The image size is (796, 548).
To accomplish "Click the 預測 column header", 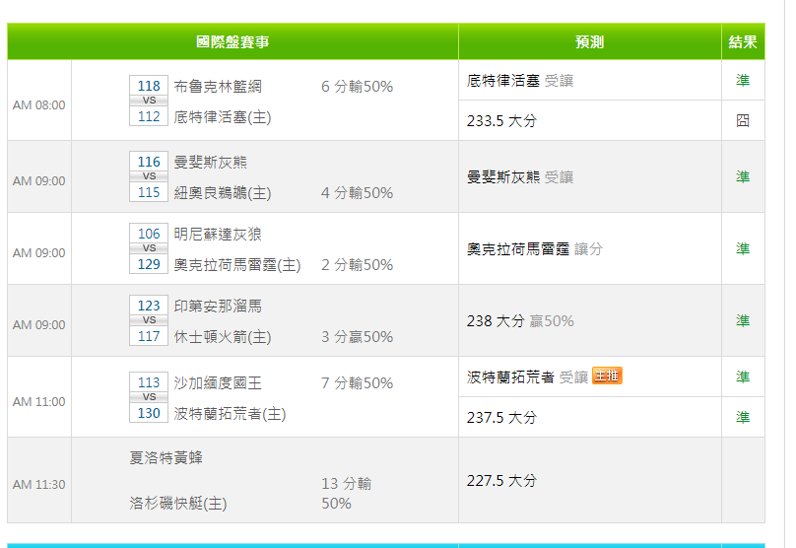I will pos(589,42).
